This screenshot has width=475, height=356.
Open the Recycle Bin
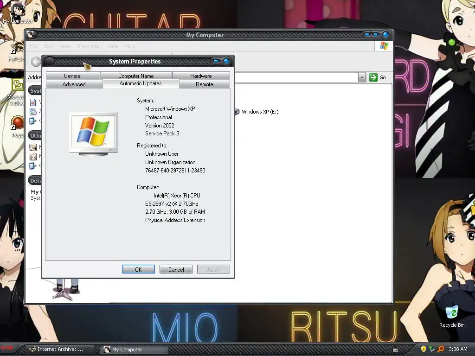(x=452, y=316)
